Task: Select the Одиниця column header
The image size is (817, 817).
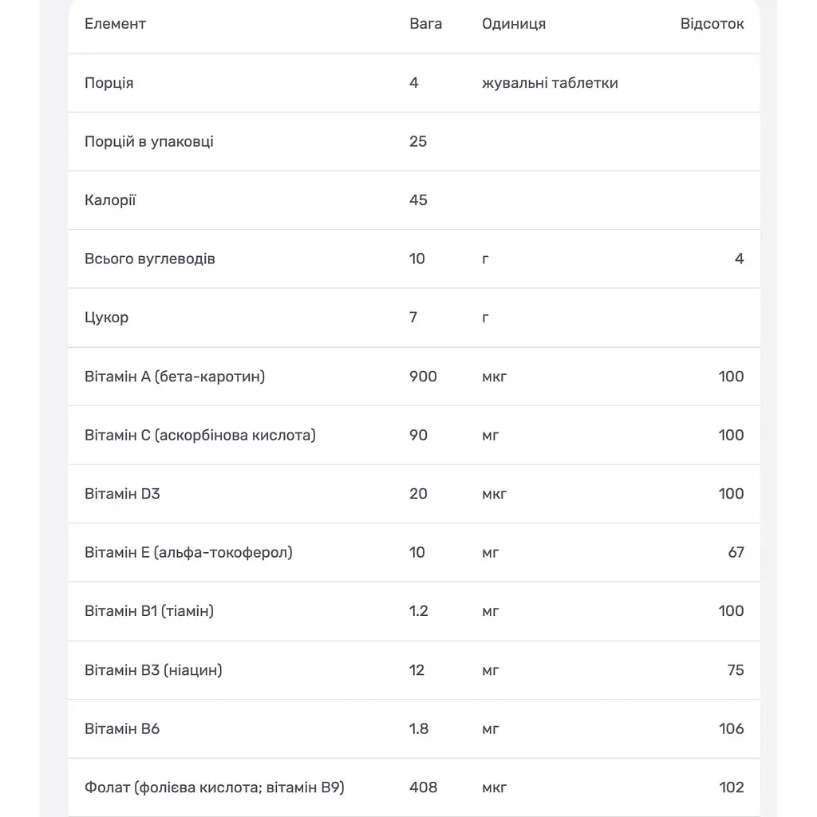Action: point(514,24)
